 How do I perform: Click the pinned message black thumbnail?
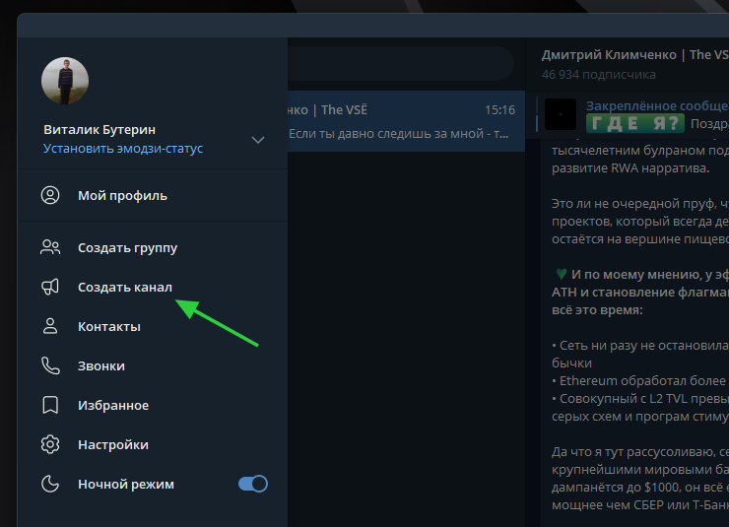(x=561, y=115)
